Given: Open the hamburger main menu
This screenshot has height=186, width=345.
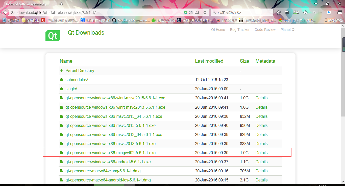Looking at the screenshot, I should [340, 12].
